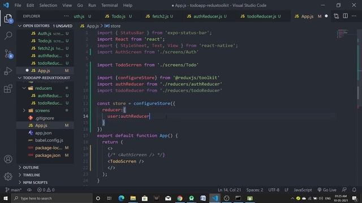
Task: Click Explorer's more actions ellipsis
Action: pyautogui.click(x=66, y=16)
